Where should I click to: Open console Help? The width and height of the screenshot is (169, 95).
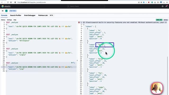pos(15,20)
